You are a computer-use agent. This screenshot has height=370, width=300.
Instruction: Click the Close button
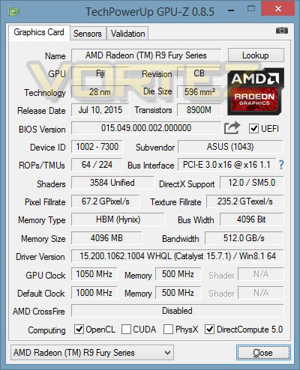[263, 353]
